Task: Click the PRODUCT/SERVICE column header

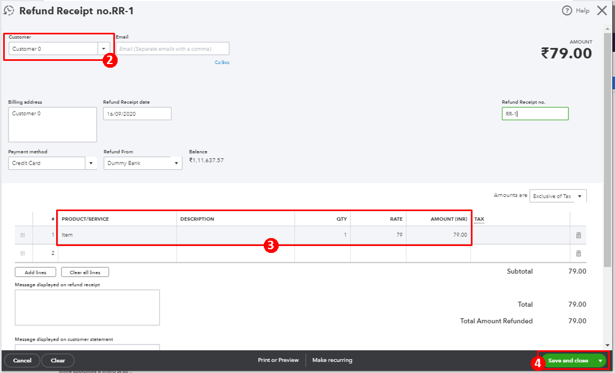Action: (x=85, y=219)
